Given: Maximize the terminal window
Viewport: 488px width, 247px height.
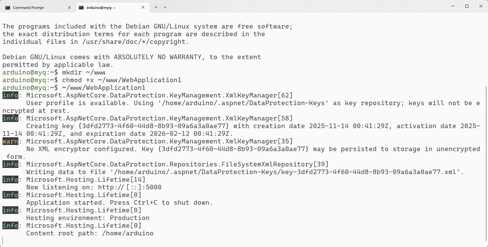Looking at the screenshot, I should point(467,6).
